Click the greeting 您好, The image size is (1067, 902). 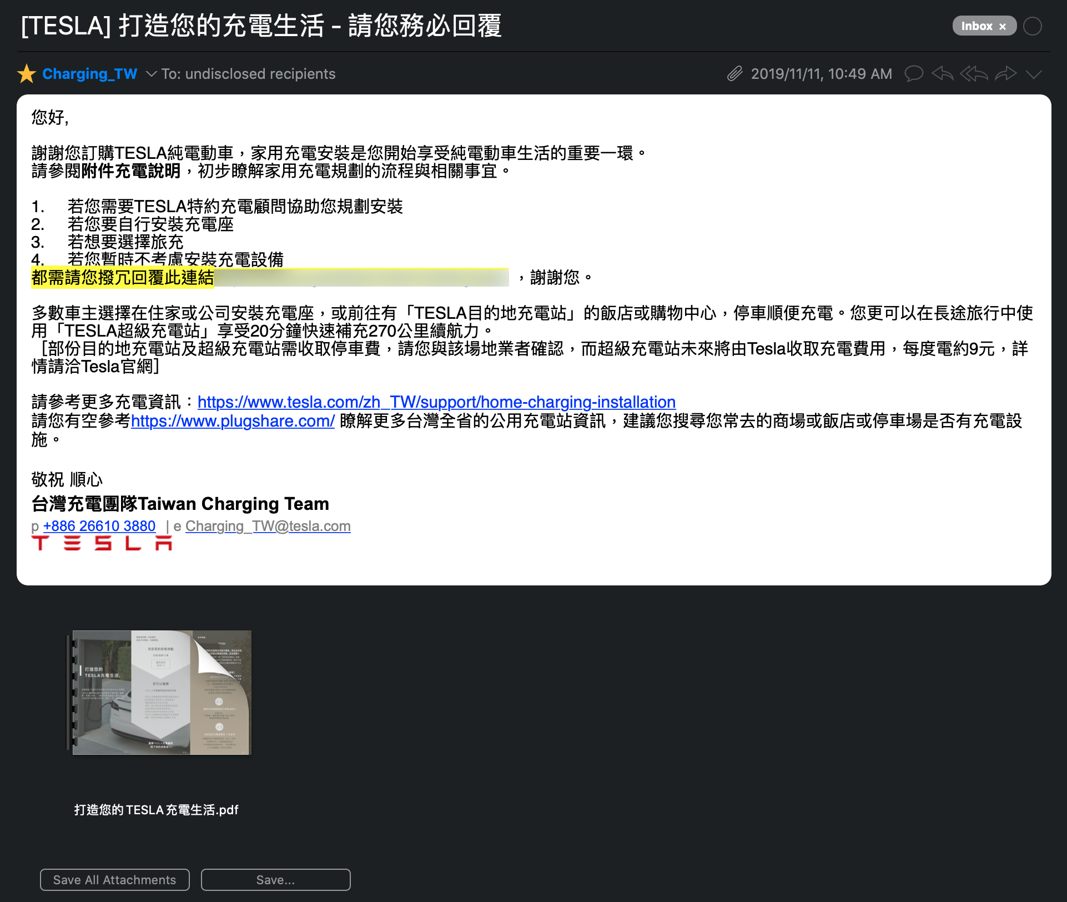coord(51,118)
